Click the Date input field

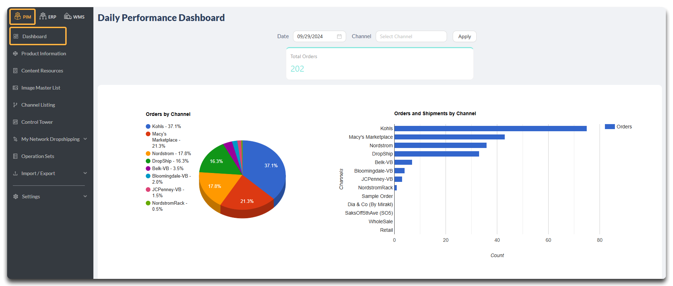pyautogui.click(x=319, y=36)
